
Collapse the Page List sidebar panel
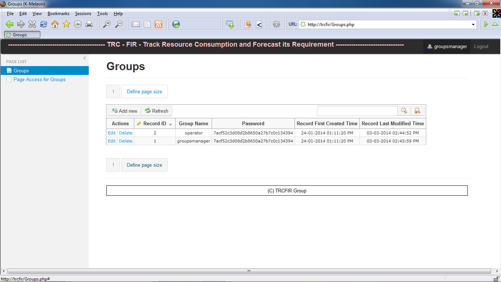point(84,58)
